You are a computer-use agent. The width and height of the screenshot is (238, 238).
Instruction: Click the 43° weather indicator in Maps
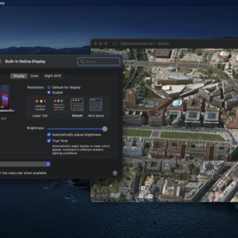point(102,196)
